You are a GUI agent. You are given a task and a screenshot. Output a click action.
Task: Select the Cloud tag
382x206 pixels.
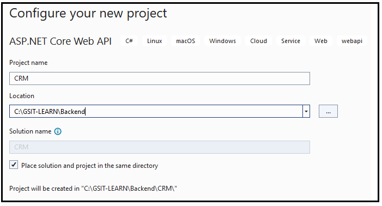(x=258, y=41)
